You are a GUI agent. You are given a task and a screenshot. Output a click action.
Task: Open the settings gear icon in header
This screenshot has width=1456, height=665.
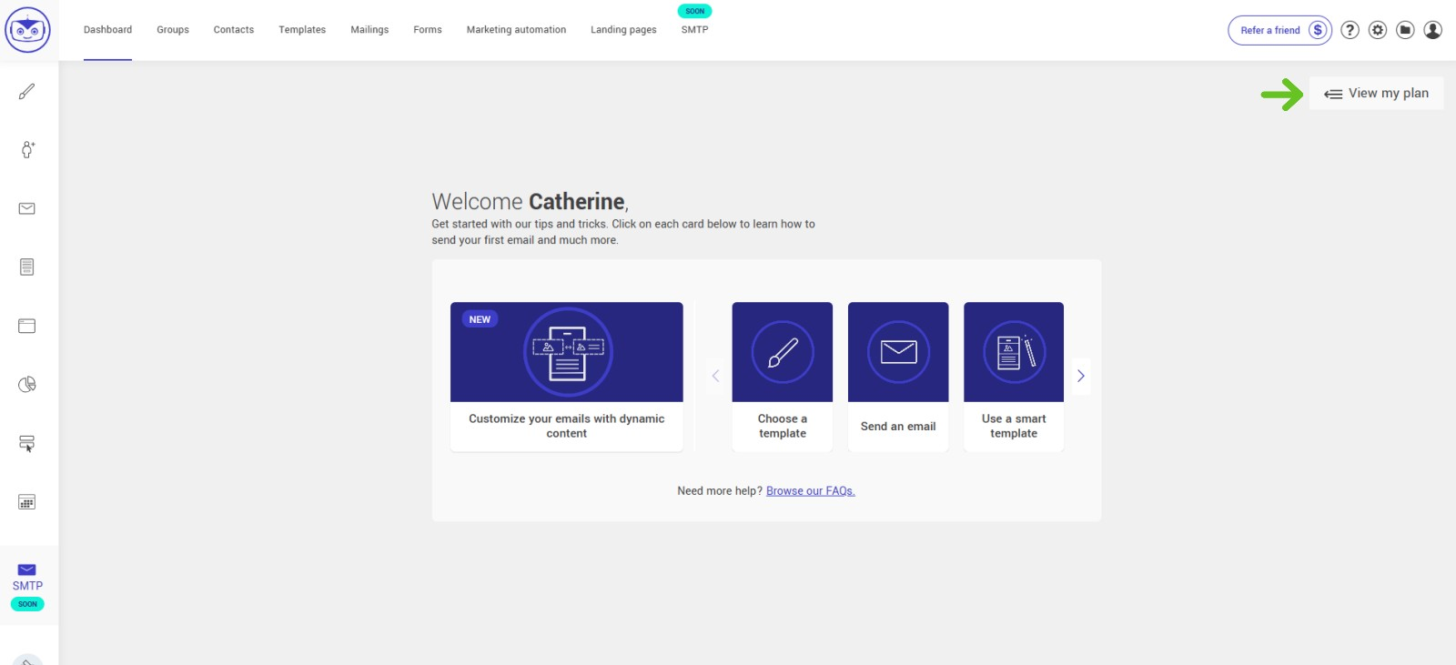click(x=1378, y=30)
